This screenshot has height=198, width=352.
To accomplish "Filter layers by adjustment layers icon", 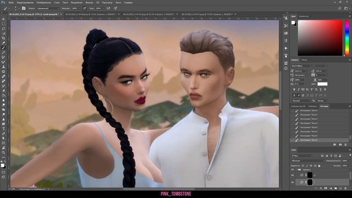I will click(327, 156).
